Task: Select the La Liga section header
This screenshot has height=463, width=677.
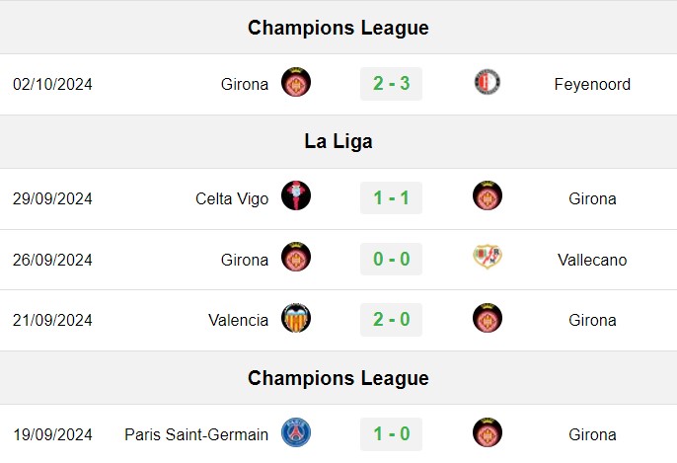Action: click(x=338, y=142)
